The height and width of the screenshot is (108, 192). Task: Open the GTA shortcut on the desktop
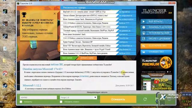(5, 24)
